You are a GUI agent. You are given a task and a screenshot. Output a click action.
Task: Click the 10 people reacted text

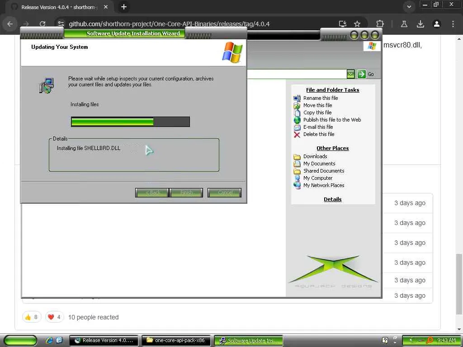(x=93, y=317)
